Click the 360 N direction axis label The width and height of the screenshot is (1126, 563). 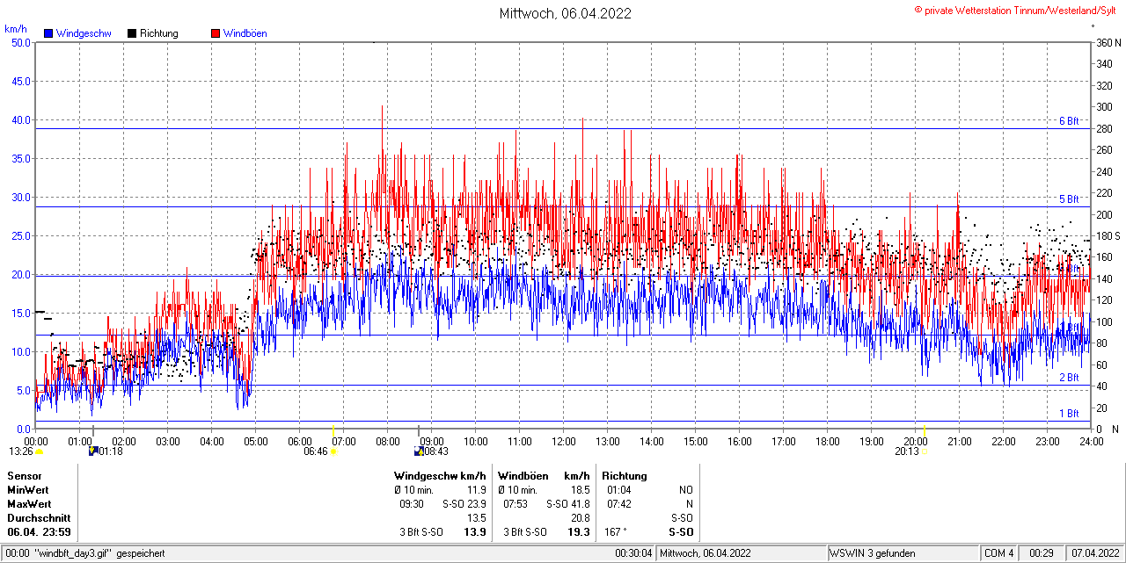pos(1108,42)
